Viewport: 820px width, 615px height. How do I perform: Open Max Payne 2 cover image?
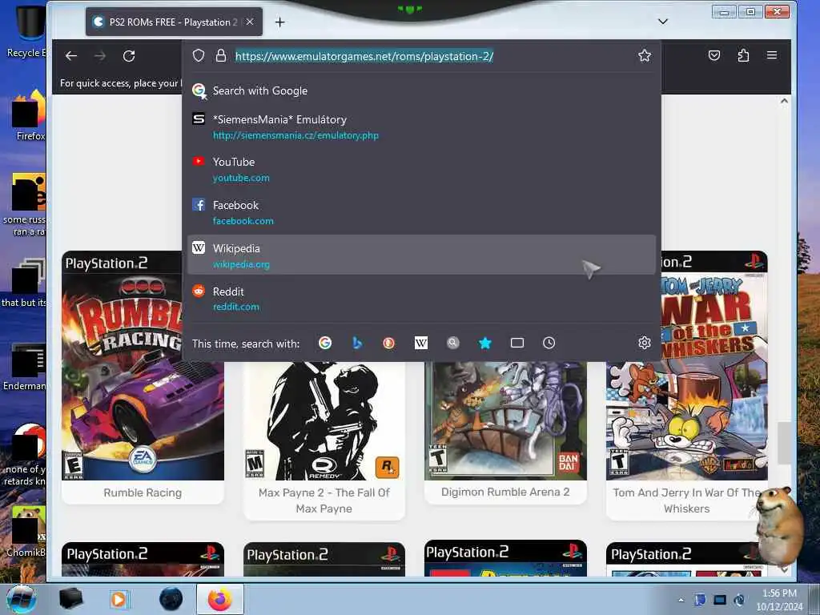(324, 421)
